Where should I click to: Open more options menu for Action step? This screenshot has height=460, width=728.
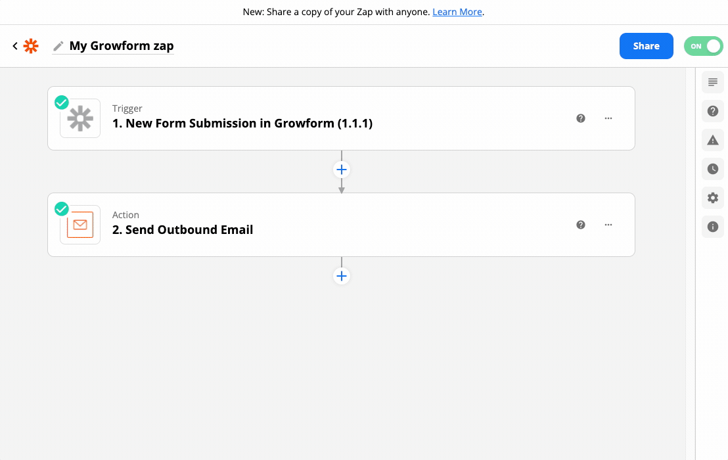tap(608, 225)
